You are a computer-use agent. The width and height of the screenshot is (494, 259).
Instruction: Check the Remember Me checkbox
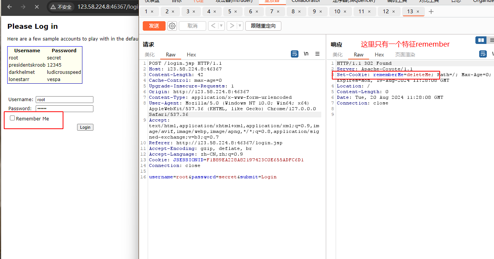click(x=13, y=118)
